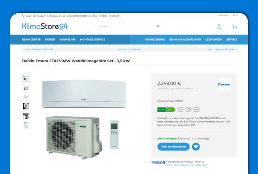Select the energy label document thumbnail
258x174 pixels.
pyautogui.click(x=26, y=125)
